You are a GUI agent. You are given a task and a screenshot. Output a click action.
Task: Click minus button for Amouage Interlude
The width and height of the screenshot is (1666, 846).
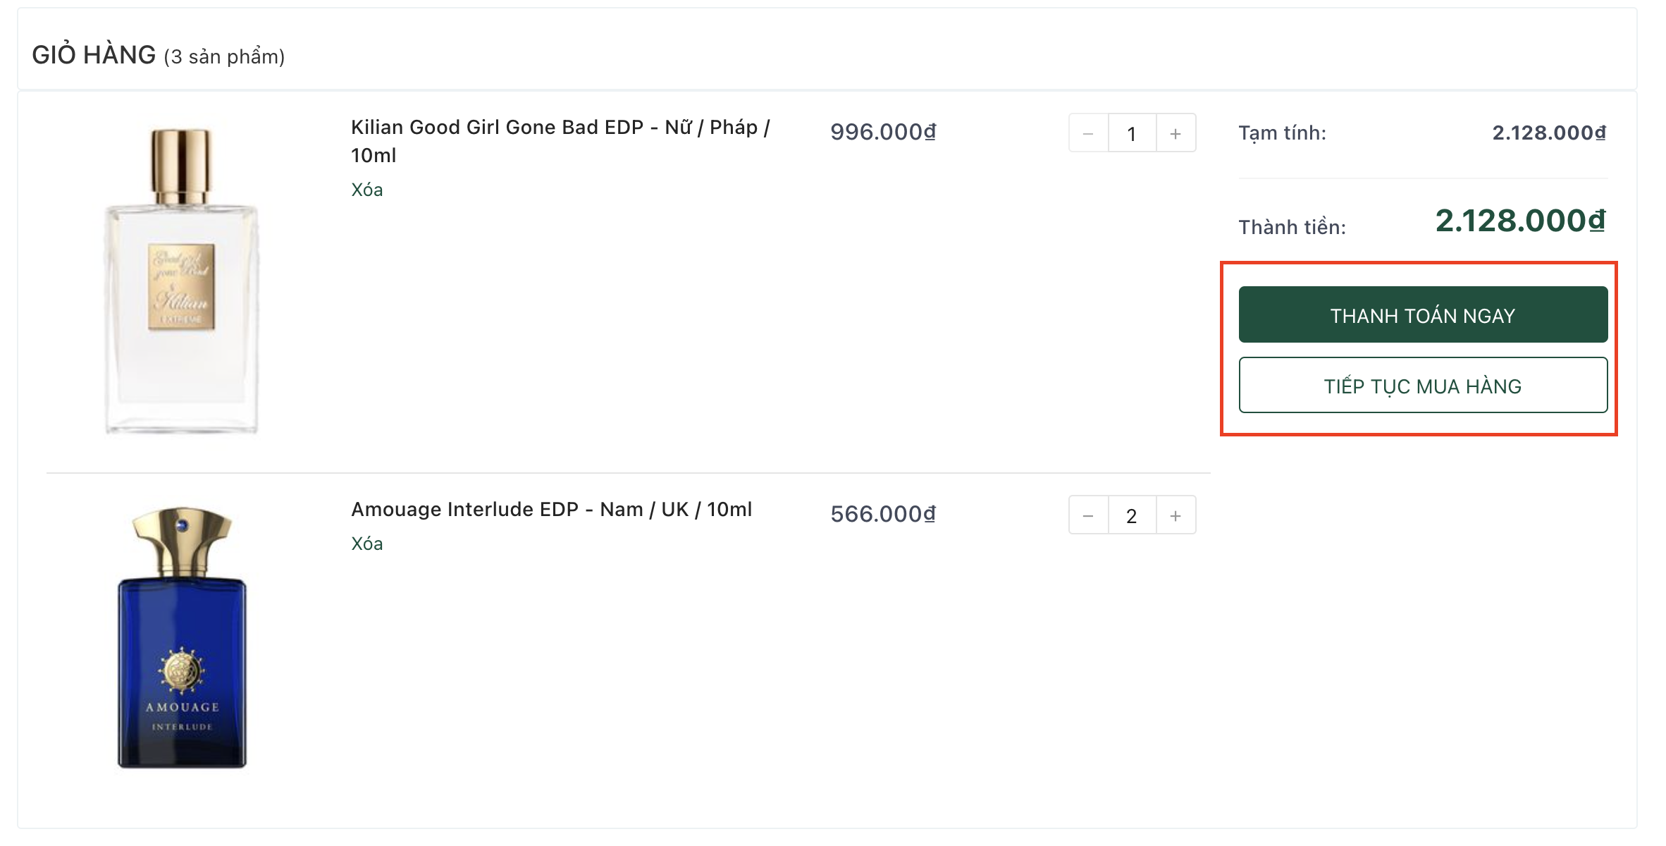[x=1088, y=515]
